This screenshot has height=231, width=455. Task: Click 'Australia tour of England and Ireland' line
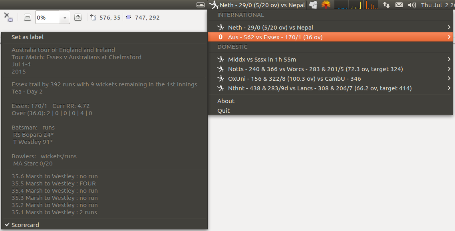pyautogui.click(x=63, y=50)
